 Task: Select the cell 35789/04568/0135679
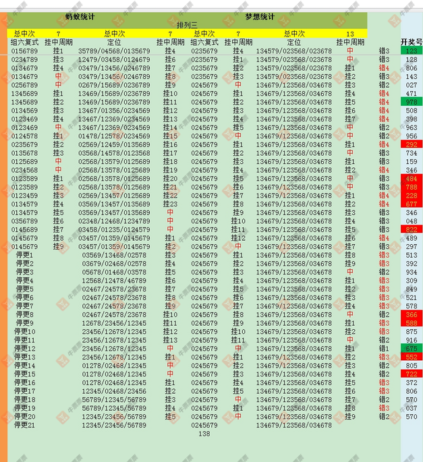114,51
